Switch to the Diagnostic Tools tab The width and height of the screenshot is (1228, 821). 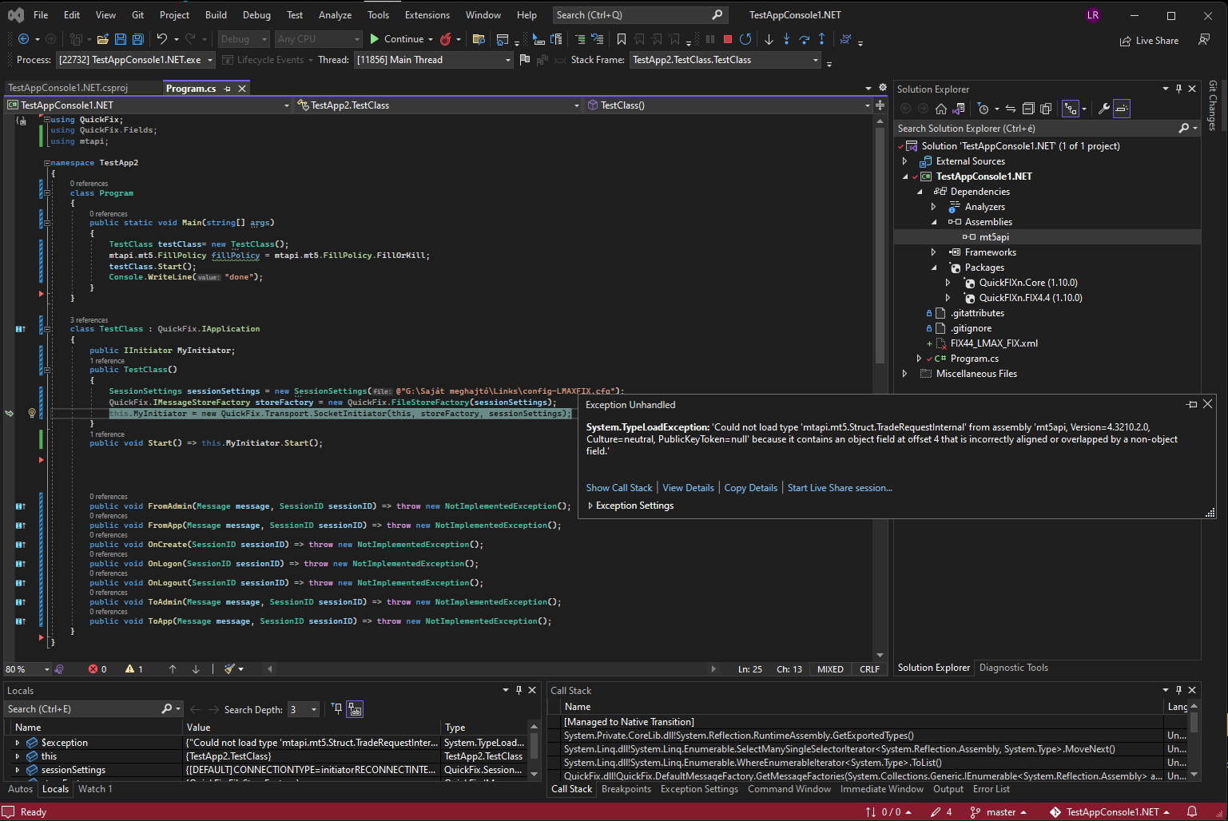(x=1013, y=668)
